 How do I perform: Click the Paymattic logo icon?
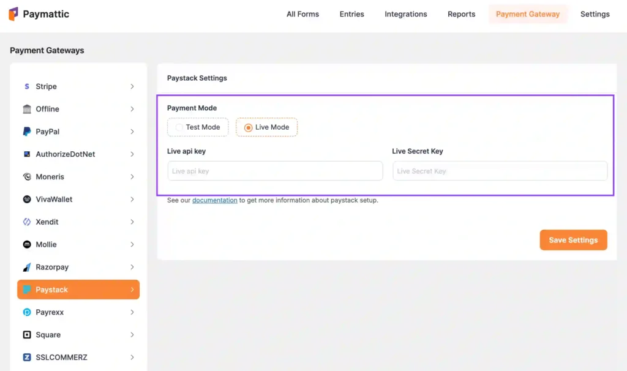pyautogui.click(x=13, y=14)
